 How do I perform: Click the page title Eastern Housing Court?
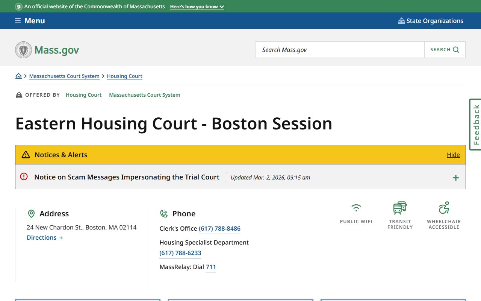pos(174,123)
